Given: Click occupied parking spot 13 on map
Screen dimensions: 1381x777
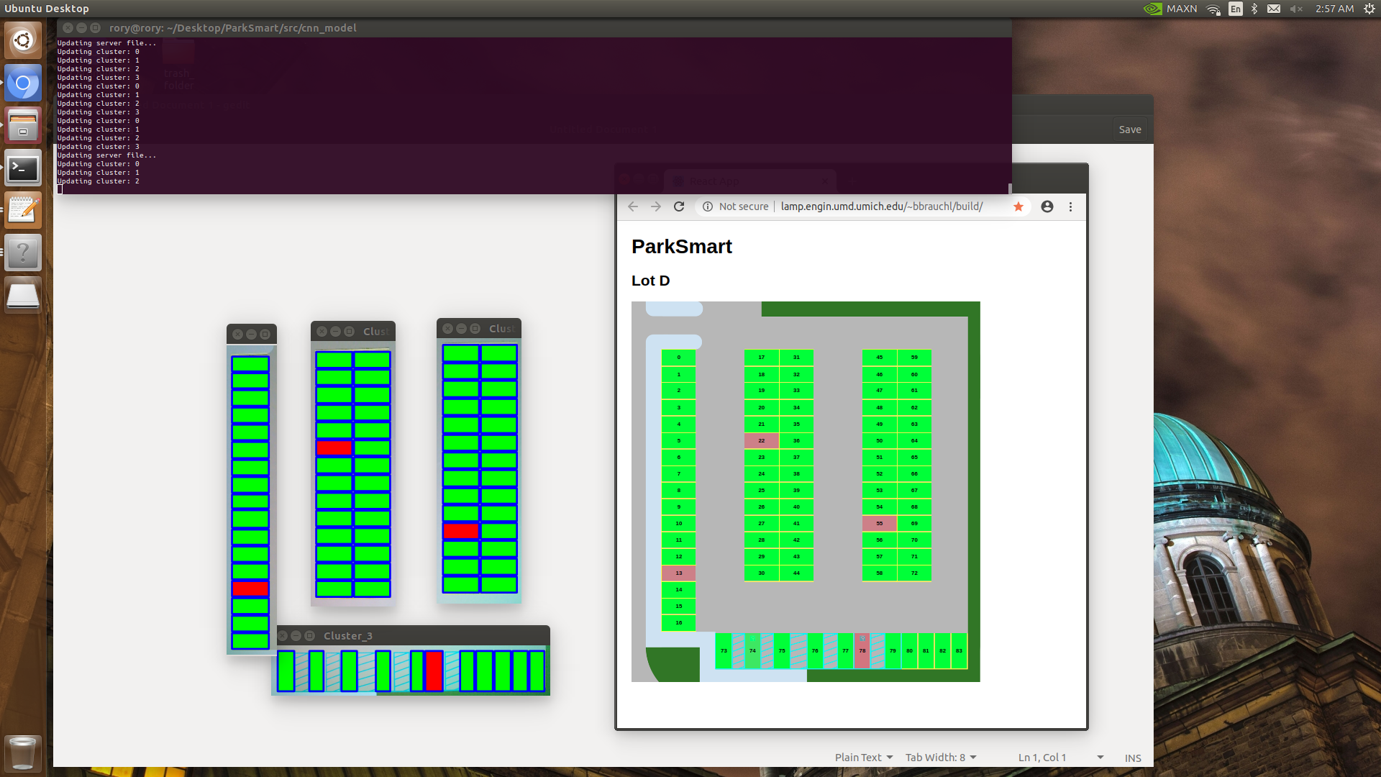Looking at the screenshot, I should click(x=678, y=573).
